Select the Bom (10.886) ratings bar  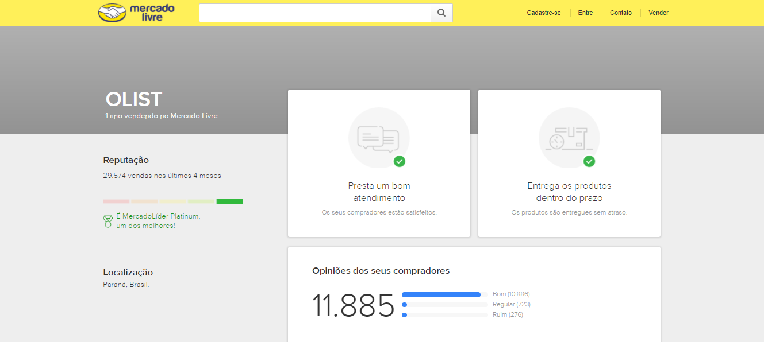(x=445, y=294)
